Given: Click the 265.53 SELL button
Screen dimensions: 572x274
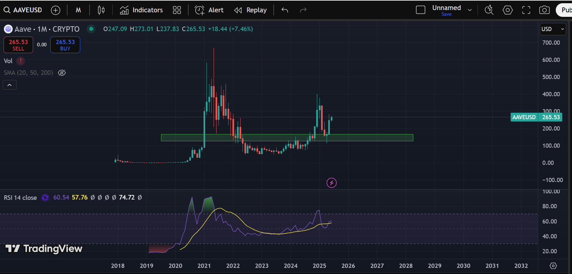Looking at the screenshot, I should [x=18, y=45].
